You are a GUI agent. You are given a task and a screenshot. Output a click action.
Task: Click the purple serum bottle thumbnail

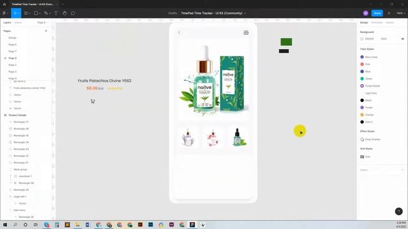click(x=188, y=137)
